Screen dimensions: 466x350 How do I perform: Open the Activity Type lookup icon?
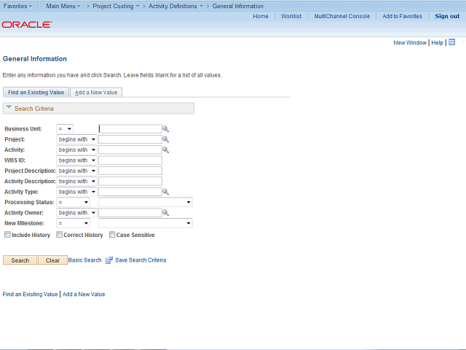pyautogui.click(x=166, y=192)
